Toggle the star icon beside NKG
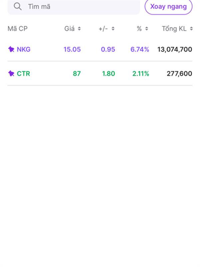The height and width of the screenshot is (267, 200). point(11,49)
